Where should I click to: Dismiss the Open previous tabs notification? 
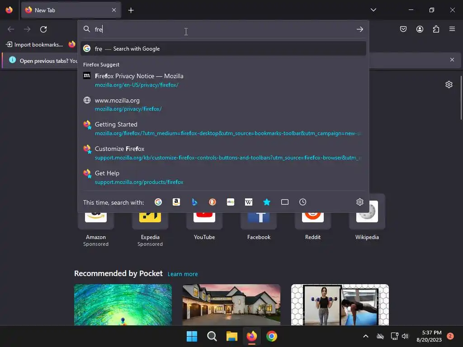pos(452,60)
